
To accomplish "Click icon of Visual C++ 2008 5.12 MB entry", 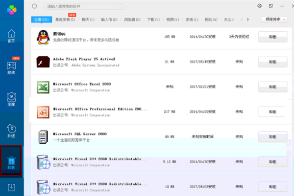I will pyautogui.click(x=43, y=162).
